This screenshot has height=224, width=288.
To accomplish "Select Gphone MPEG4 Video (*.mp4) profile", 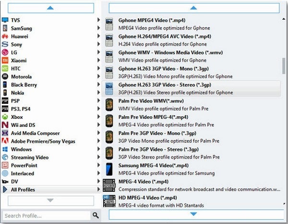I will (191, 24).
